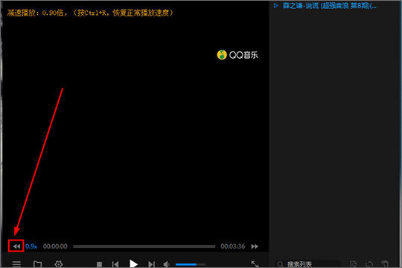Click the trash icon to clear playlist

[x=385, y=264]
